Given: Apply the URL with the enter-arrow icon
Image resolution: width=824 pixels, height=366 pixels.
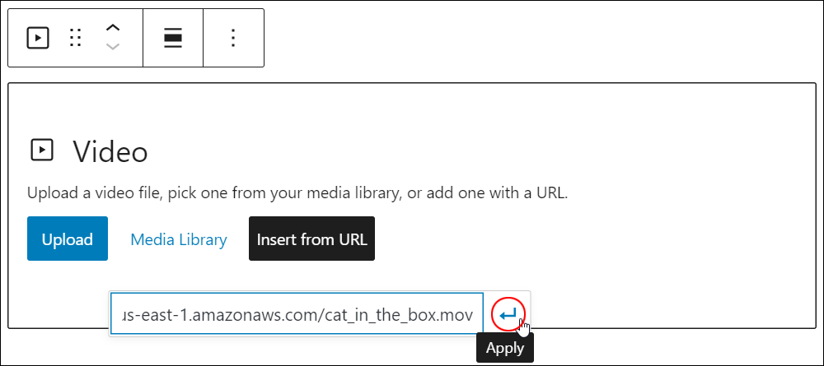Looking at the screenshot, I should point(508,315).
